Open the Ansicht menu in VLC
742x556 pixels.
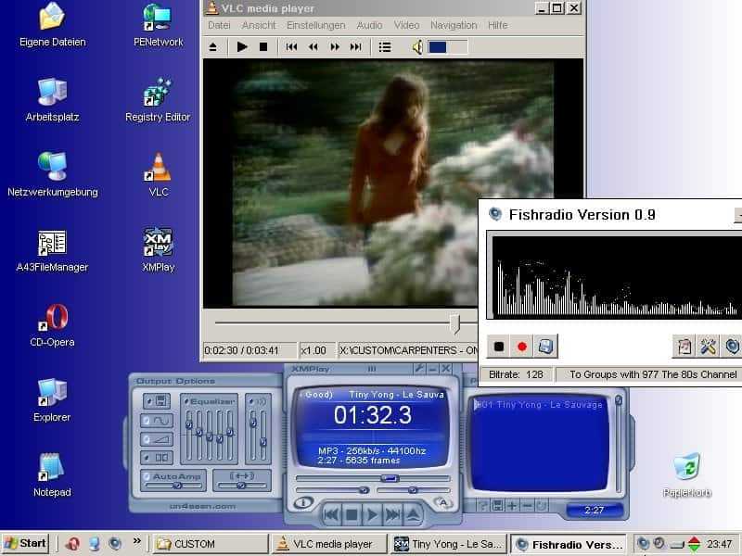pyautogui.click(x=259, y=25)
